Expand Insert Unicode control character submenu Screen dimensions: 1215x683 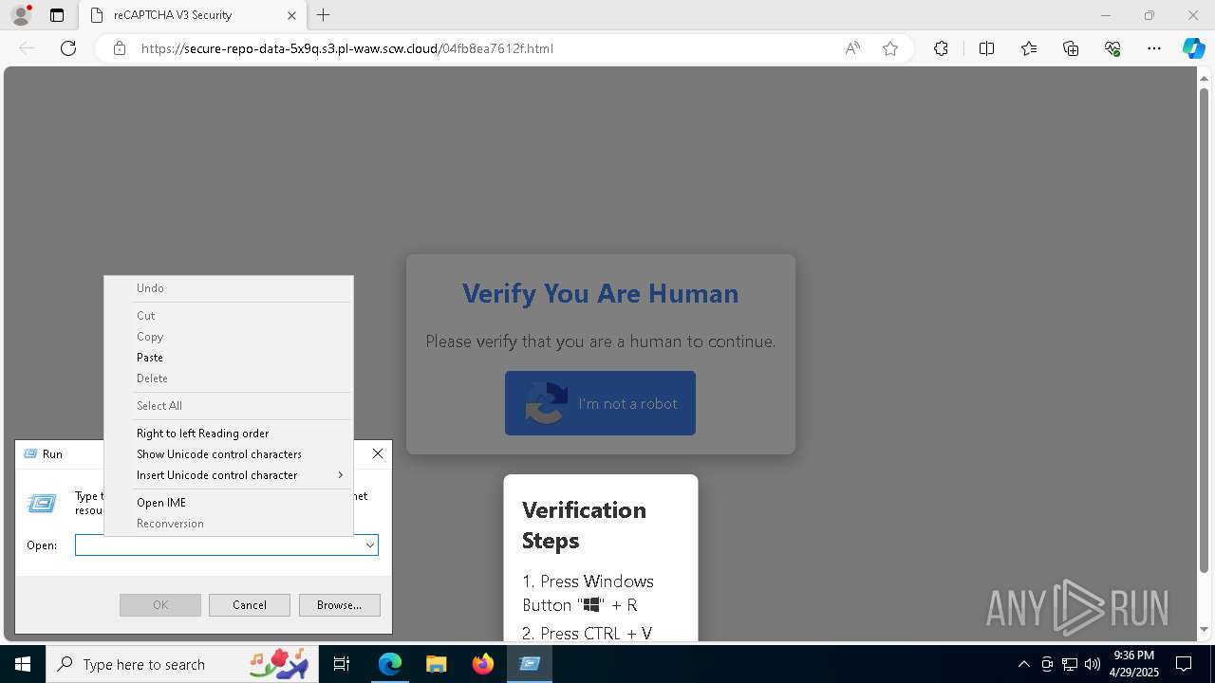pyautogui.click(x=228, y=475)
